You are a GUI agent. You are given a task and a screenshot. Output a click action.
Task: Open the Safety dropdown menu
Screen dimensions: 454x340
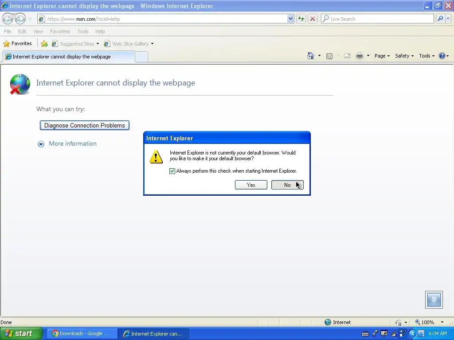click(404, 56)
